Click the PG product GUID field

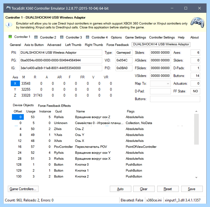(x=61, y=60)
